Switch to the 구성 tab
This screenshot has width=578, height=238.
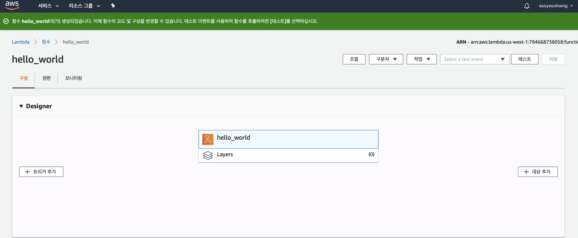(x=24, y=78)
